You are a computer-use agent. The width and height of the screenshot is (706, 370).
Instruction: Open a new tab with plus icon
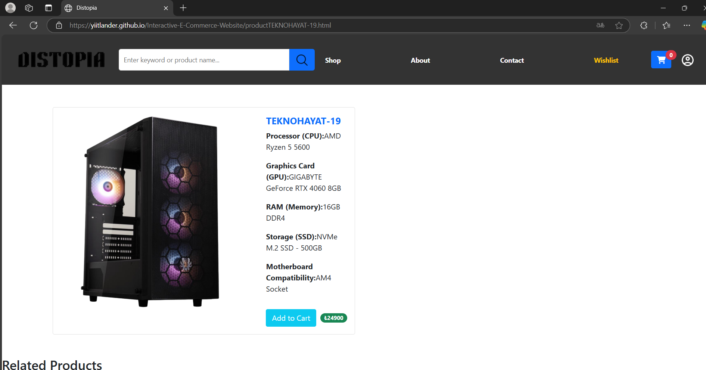pos(183,8)
